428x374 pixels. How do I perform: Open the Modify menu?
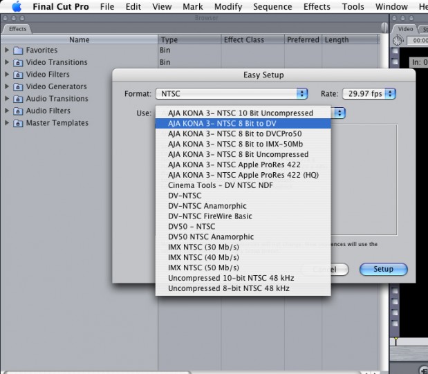228,6
